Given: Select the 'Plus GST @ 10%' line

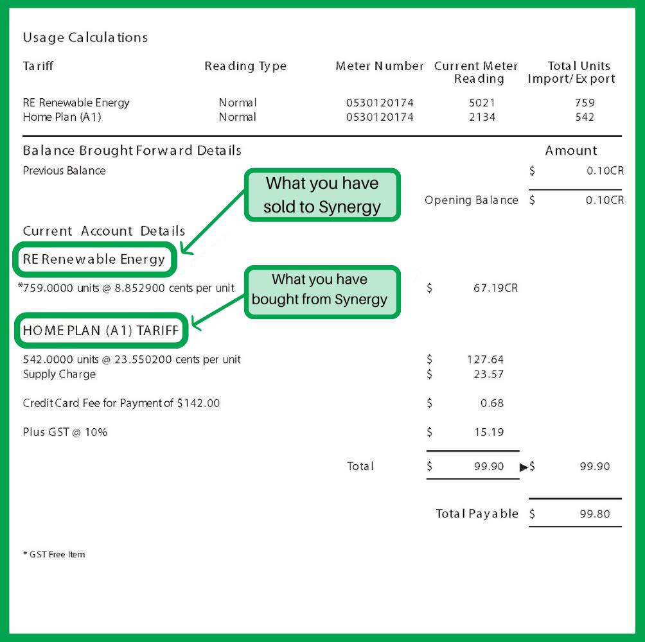Looking at the screenshot, I should pyautogui.click(x=65, y=432).
